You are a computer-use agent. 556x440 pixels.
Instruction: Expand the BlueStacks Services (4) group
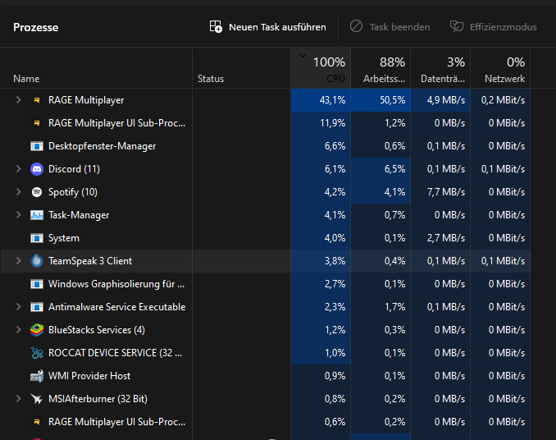[x=18, y=330]
